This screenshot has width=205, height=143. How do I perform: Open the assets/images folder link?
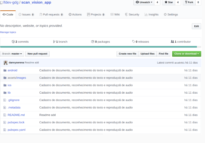tap(17, 78)
